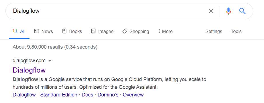Click the blue magnifying glass search button

coord(242,11)
